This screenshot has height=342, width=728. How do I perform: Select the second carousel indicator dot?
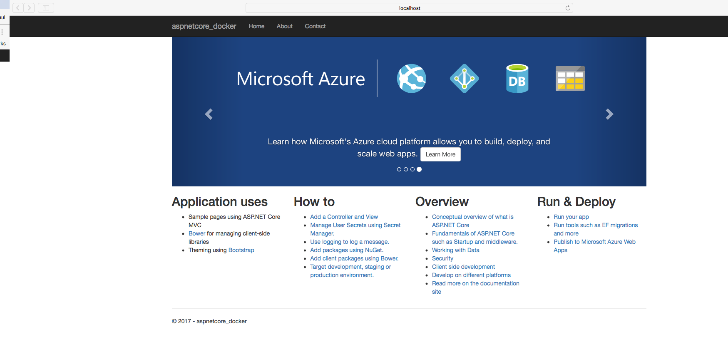tap(406, 169)
